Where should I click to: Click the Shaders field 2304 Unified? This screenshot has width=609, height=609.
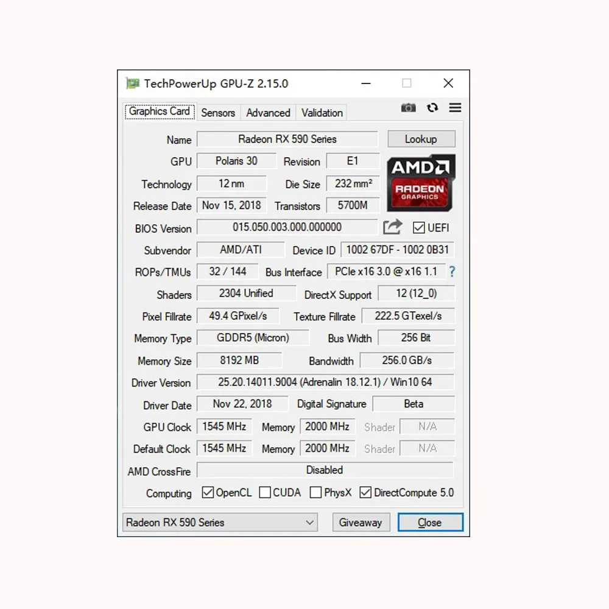pos(246,294)
